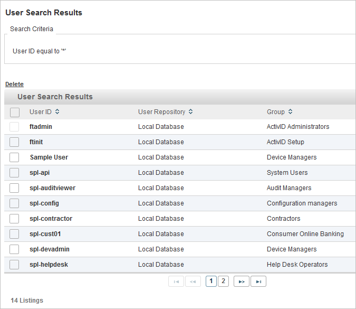This screenshot has height=309, width=356.
Task: Click the User ID equal to criteria text
Action: coord(39,51)
